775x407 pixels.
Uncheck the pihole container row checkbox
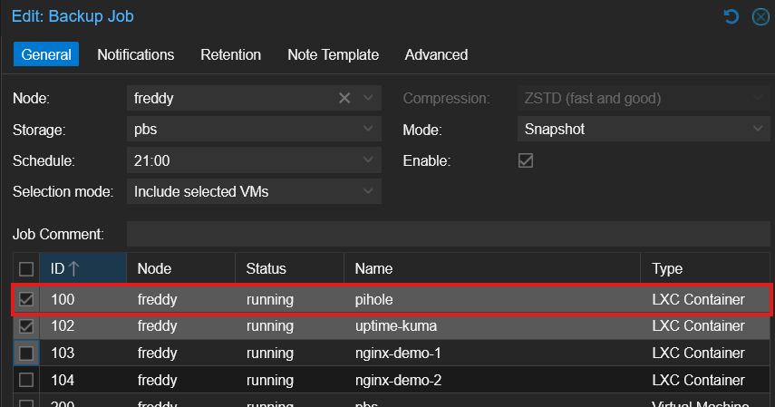pos(26,300)
